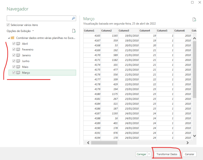The image size is (203, 160).
Task: Click the scroll down arrow of the preview
Action: point(194,136)
